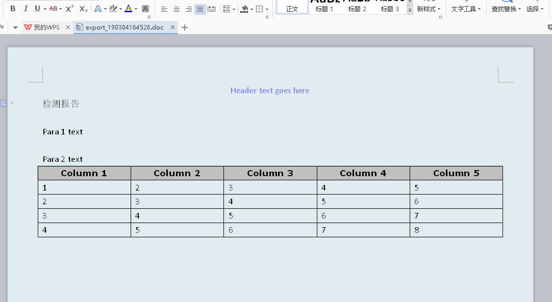The height and width of the screenshot is (302, 552).
Task: Click the justify alignment icon
Action: (x=199, y=8)
